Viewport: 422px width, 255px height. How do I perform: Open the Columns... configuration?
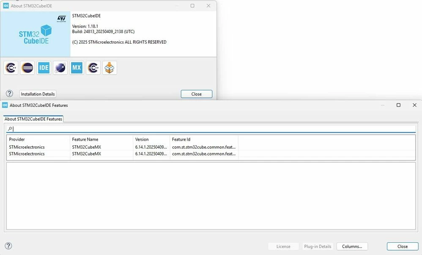[352, 247]
